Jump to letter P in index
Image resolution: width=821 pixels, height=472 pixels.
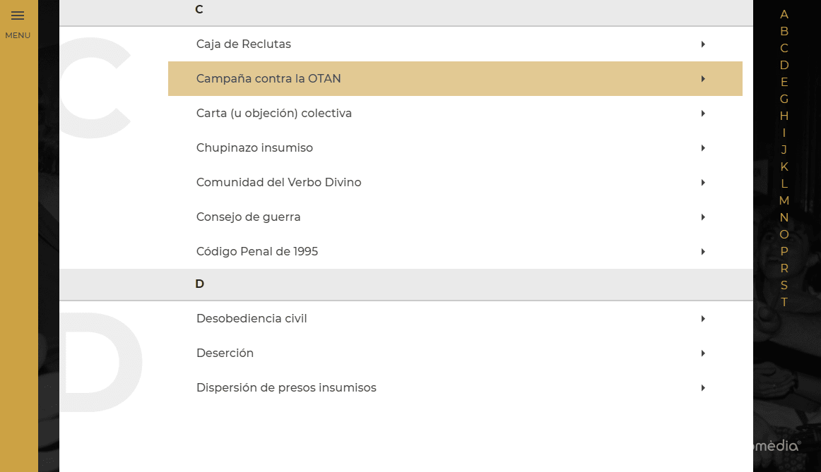[784, 252]
